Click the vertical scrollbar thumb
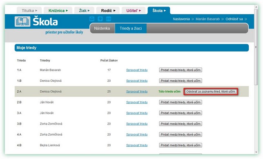 click(x=256, y=47)
